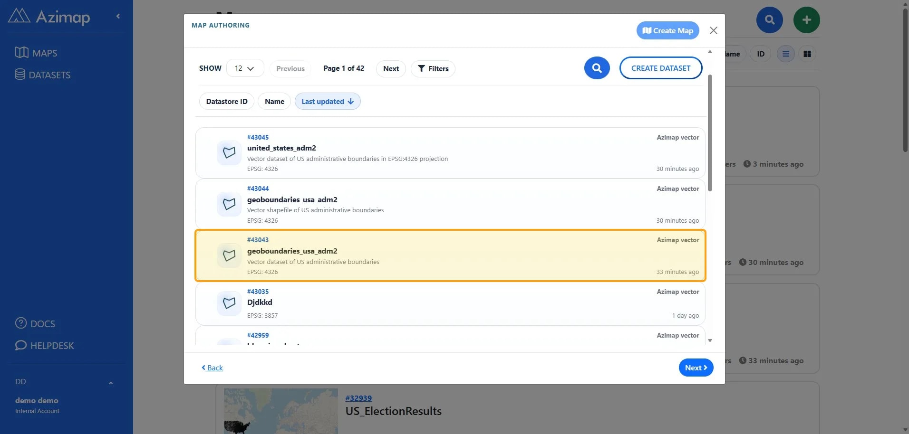Open Filters options
Screen dimensions: 909x434
coord(433,68)
